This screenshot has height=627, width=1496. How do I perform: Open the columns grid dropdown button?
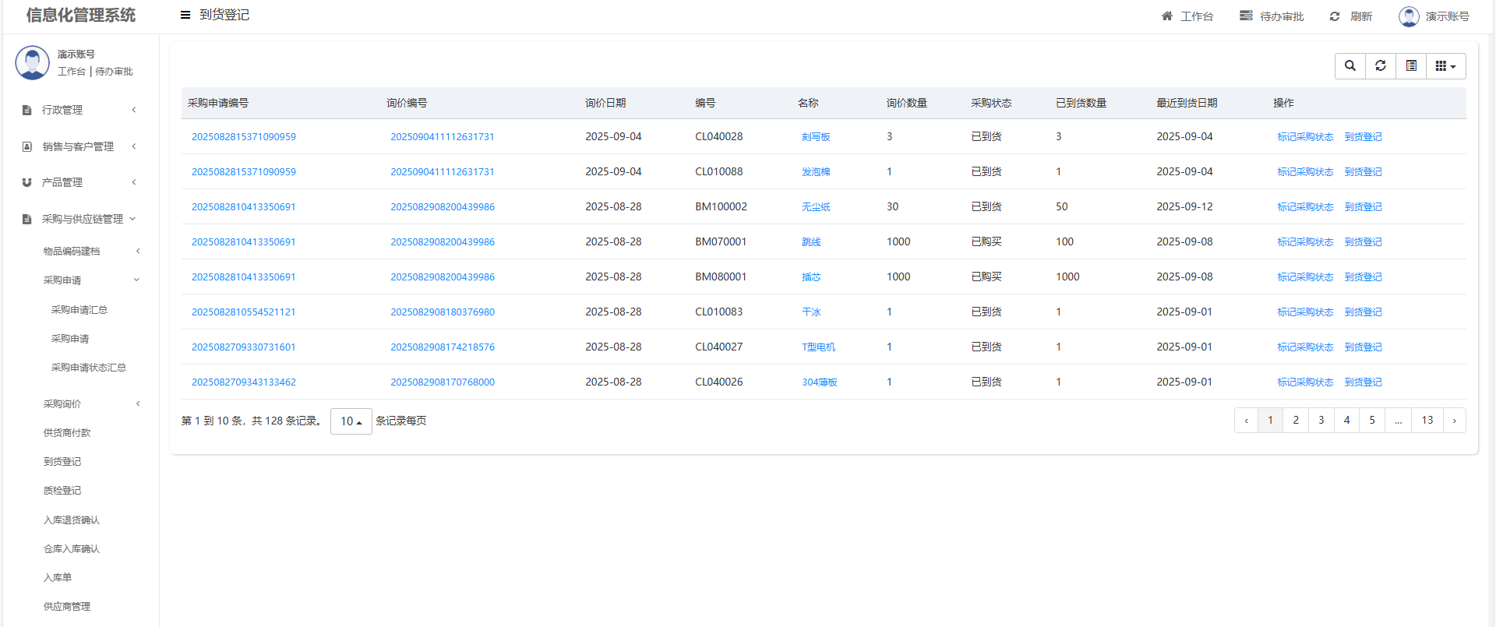click(x=1445, y=66)
